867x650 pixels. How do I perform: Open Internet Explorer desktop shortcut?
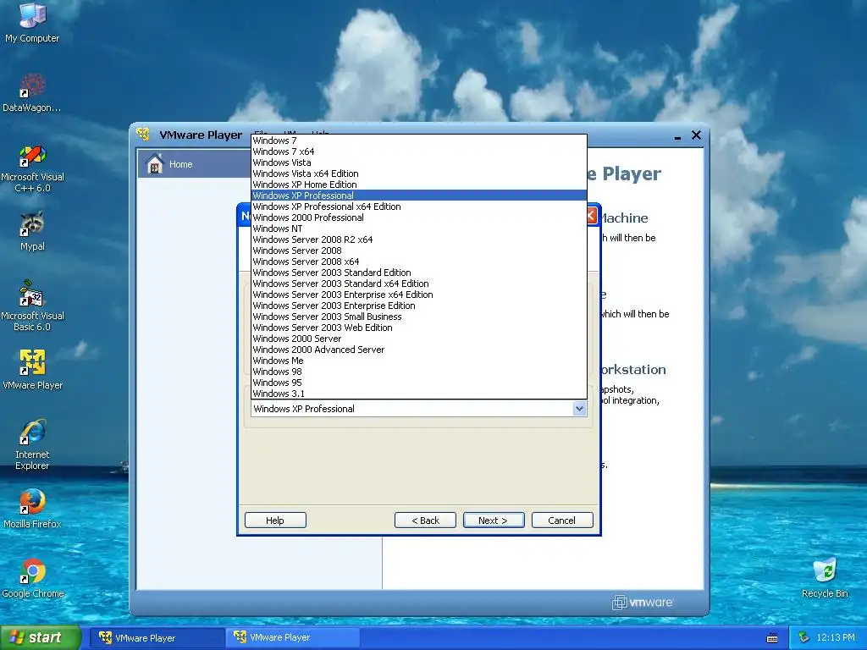click(32, 445)
